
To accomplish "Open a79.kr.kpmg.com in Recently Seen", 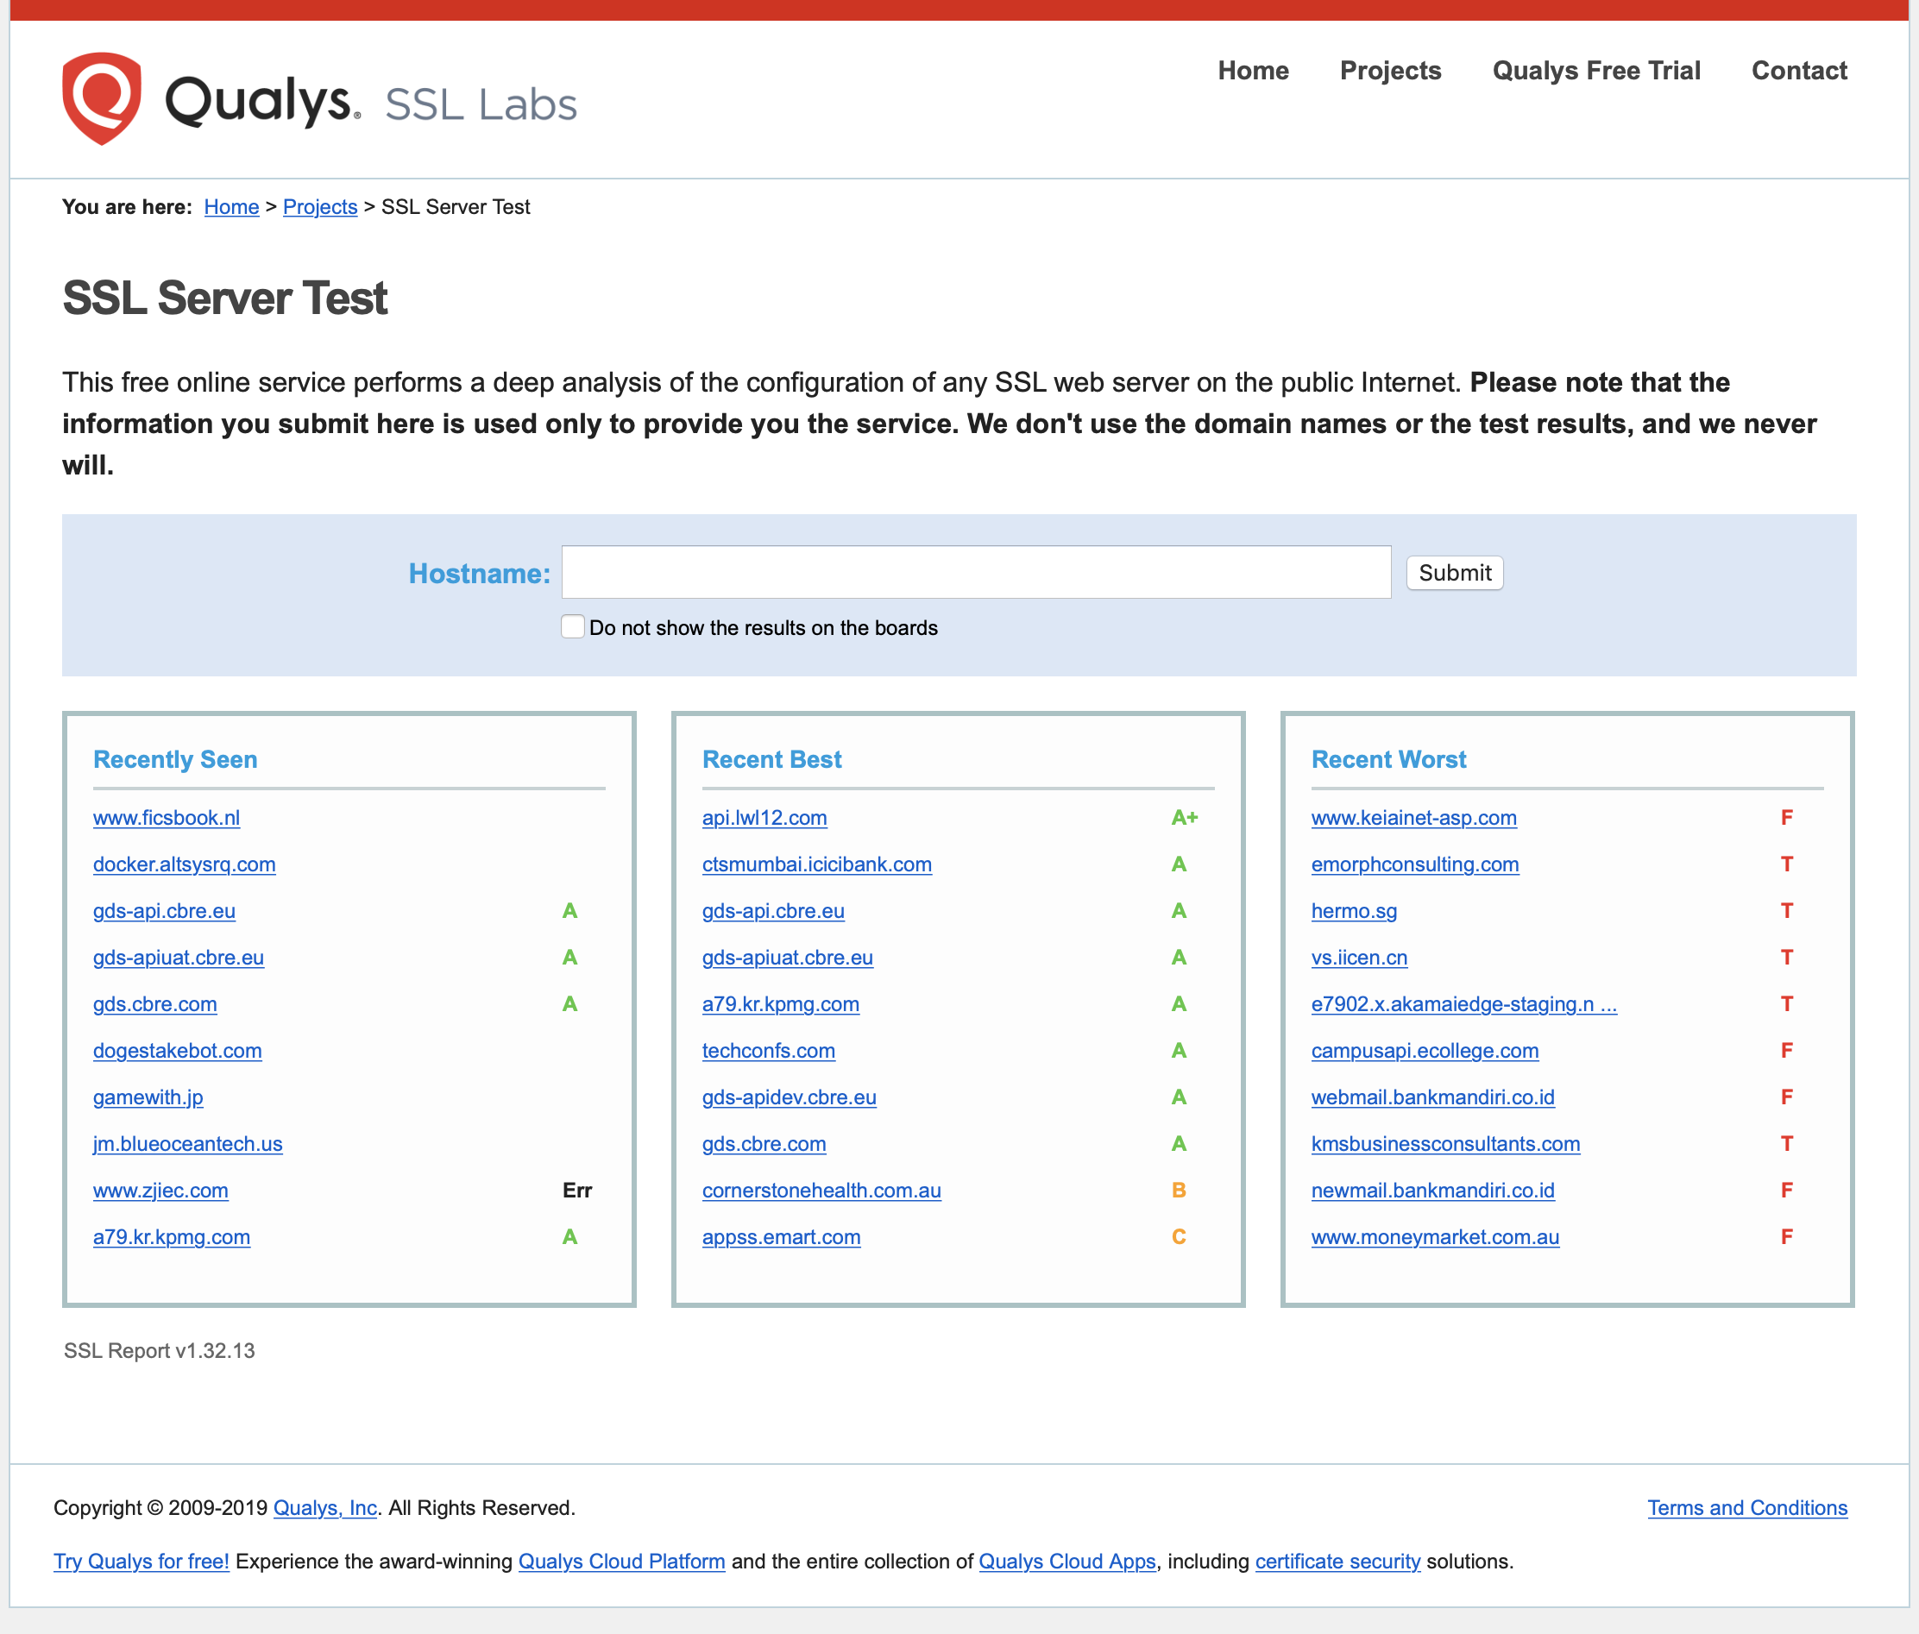I will click(172, 1237).
